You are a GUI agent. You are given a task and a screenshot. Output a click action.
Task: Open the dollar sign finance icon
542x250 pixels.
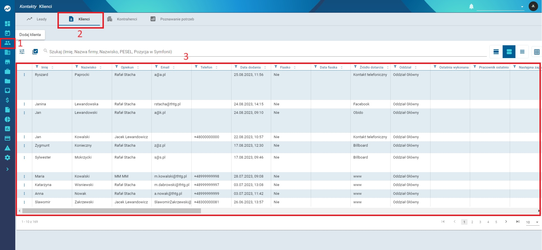[8, 100]
